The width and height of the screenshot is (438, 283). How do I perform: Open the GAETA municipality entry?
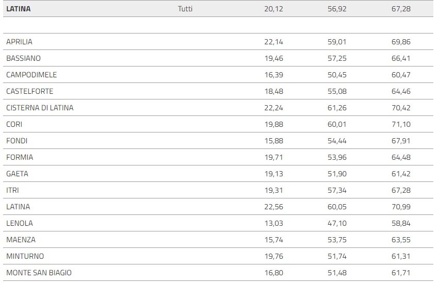tap(17, 174)
